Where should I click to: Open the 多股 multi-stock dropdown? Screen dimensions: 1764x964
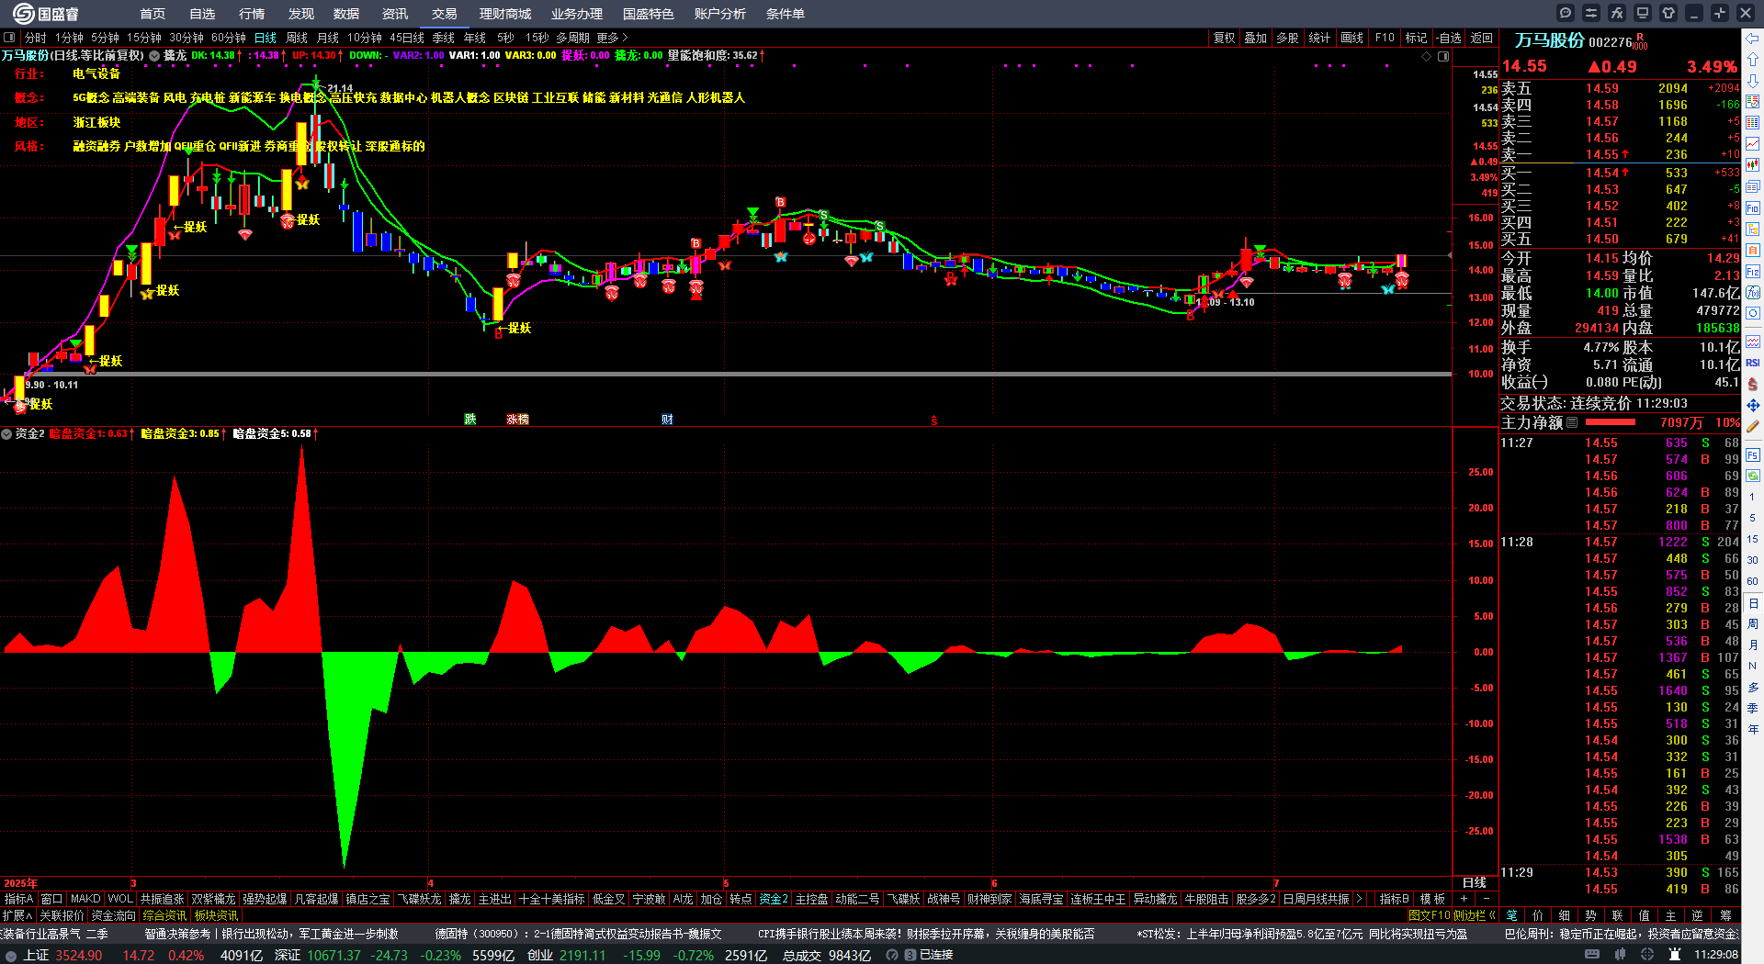(x=1288, y=38)
